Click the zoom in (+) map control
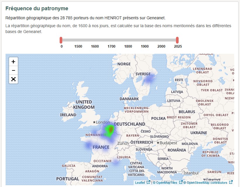The height and width of the screenshot is (187, 240). pos(13,62)
